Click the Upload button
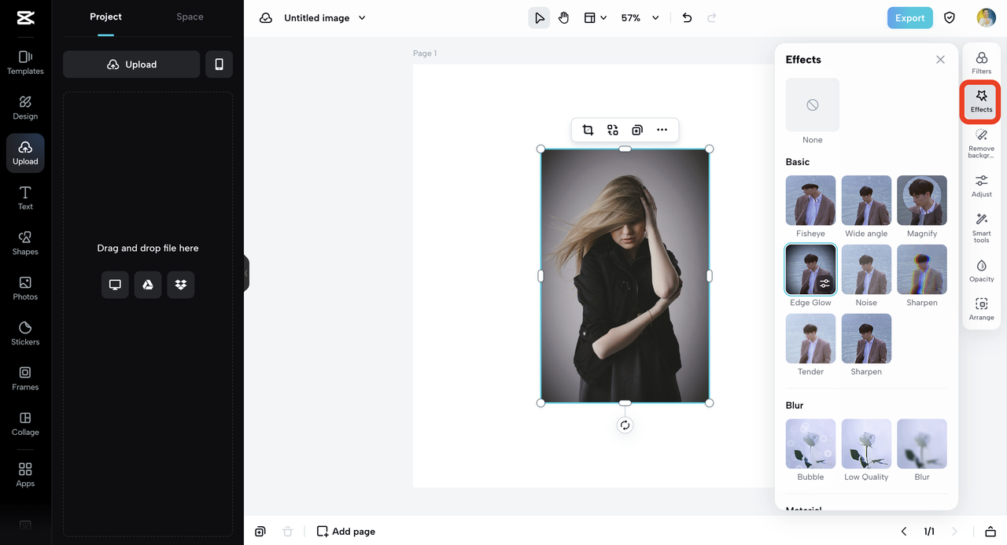 tap(131, 64)
